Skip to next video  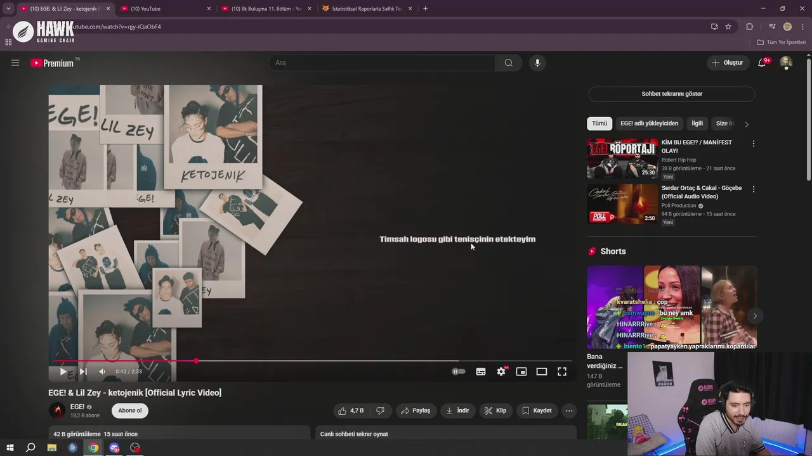click(x=82, y=372)
